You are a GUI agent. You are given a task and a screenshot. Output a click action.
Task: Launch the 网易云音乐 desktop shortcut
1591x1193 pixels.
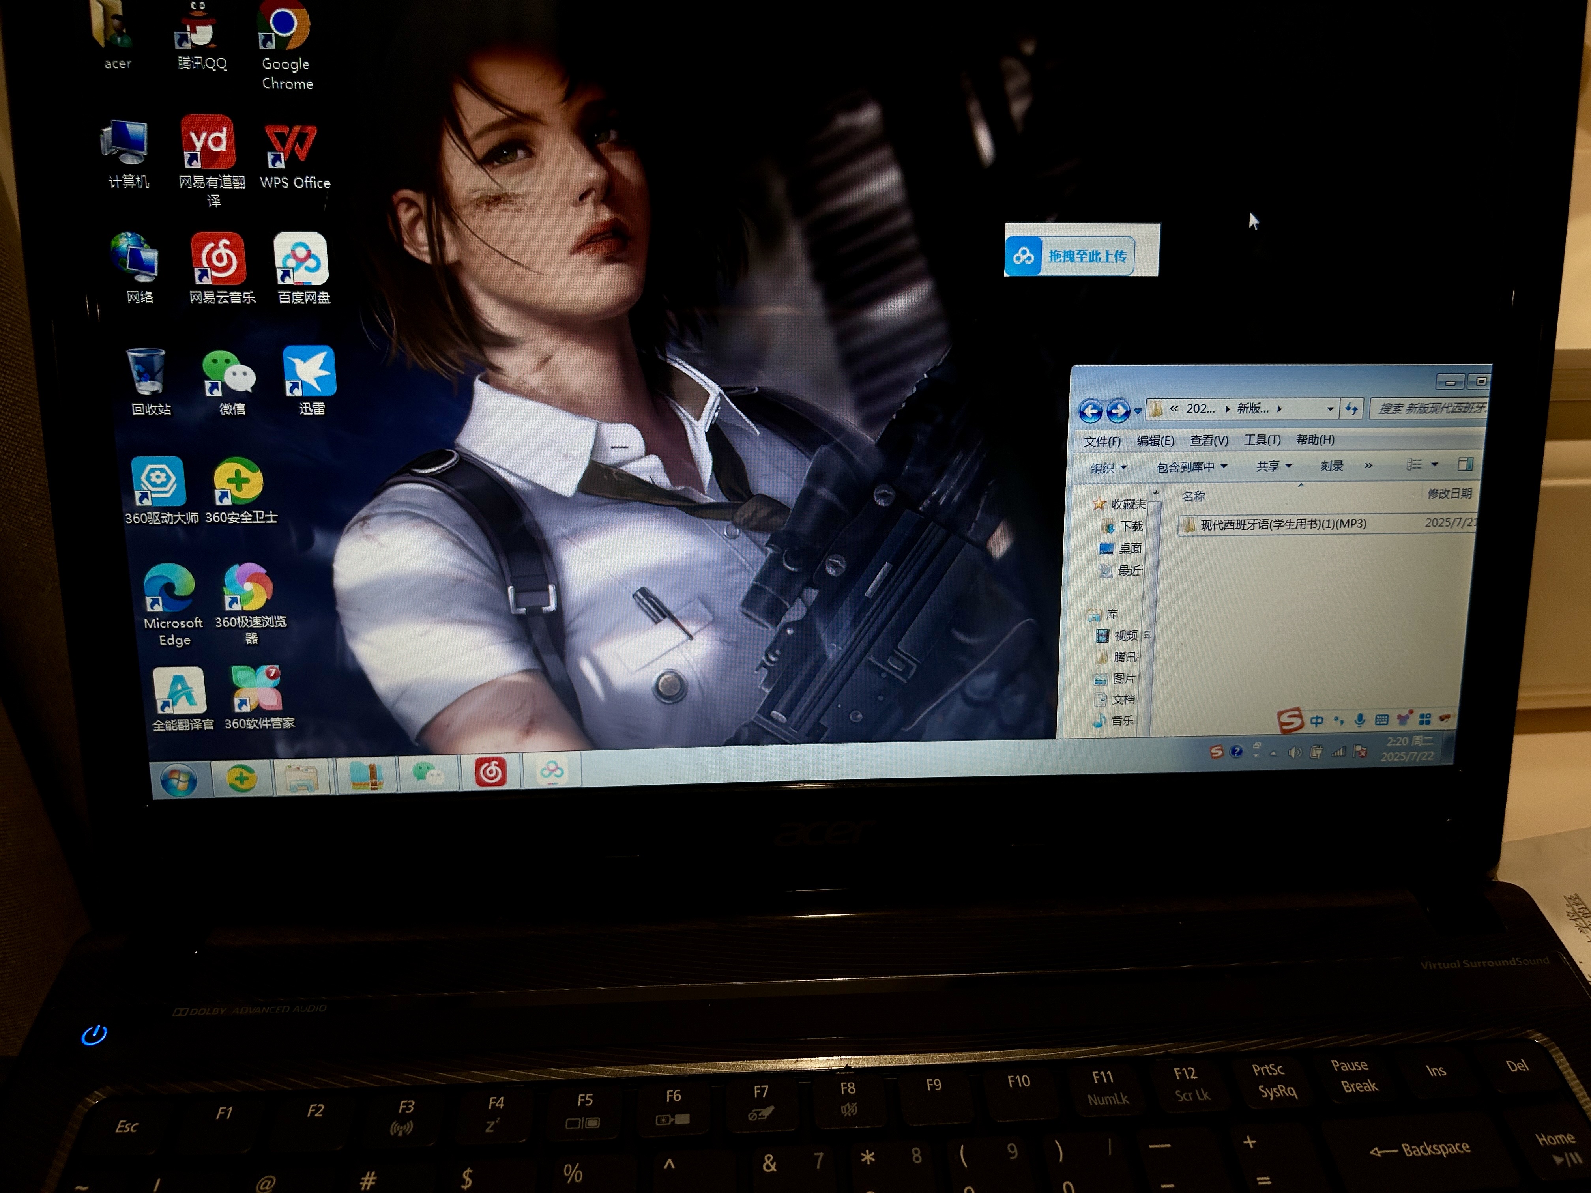tap(221, 267)
